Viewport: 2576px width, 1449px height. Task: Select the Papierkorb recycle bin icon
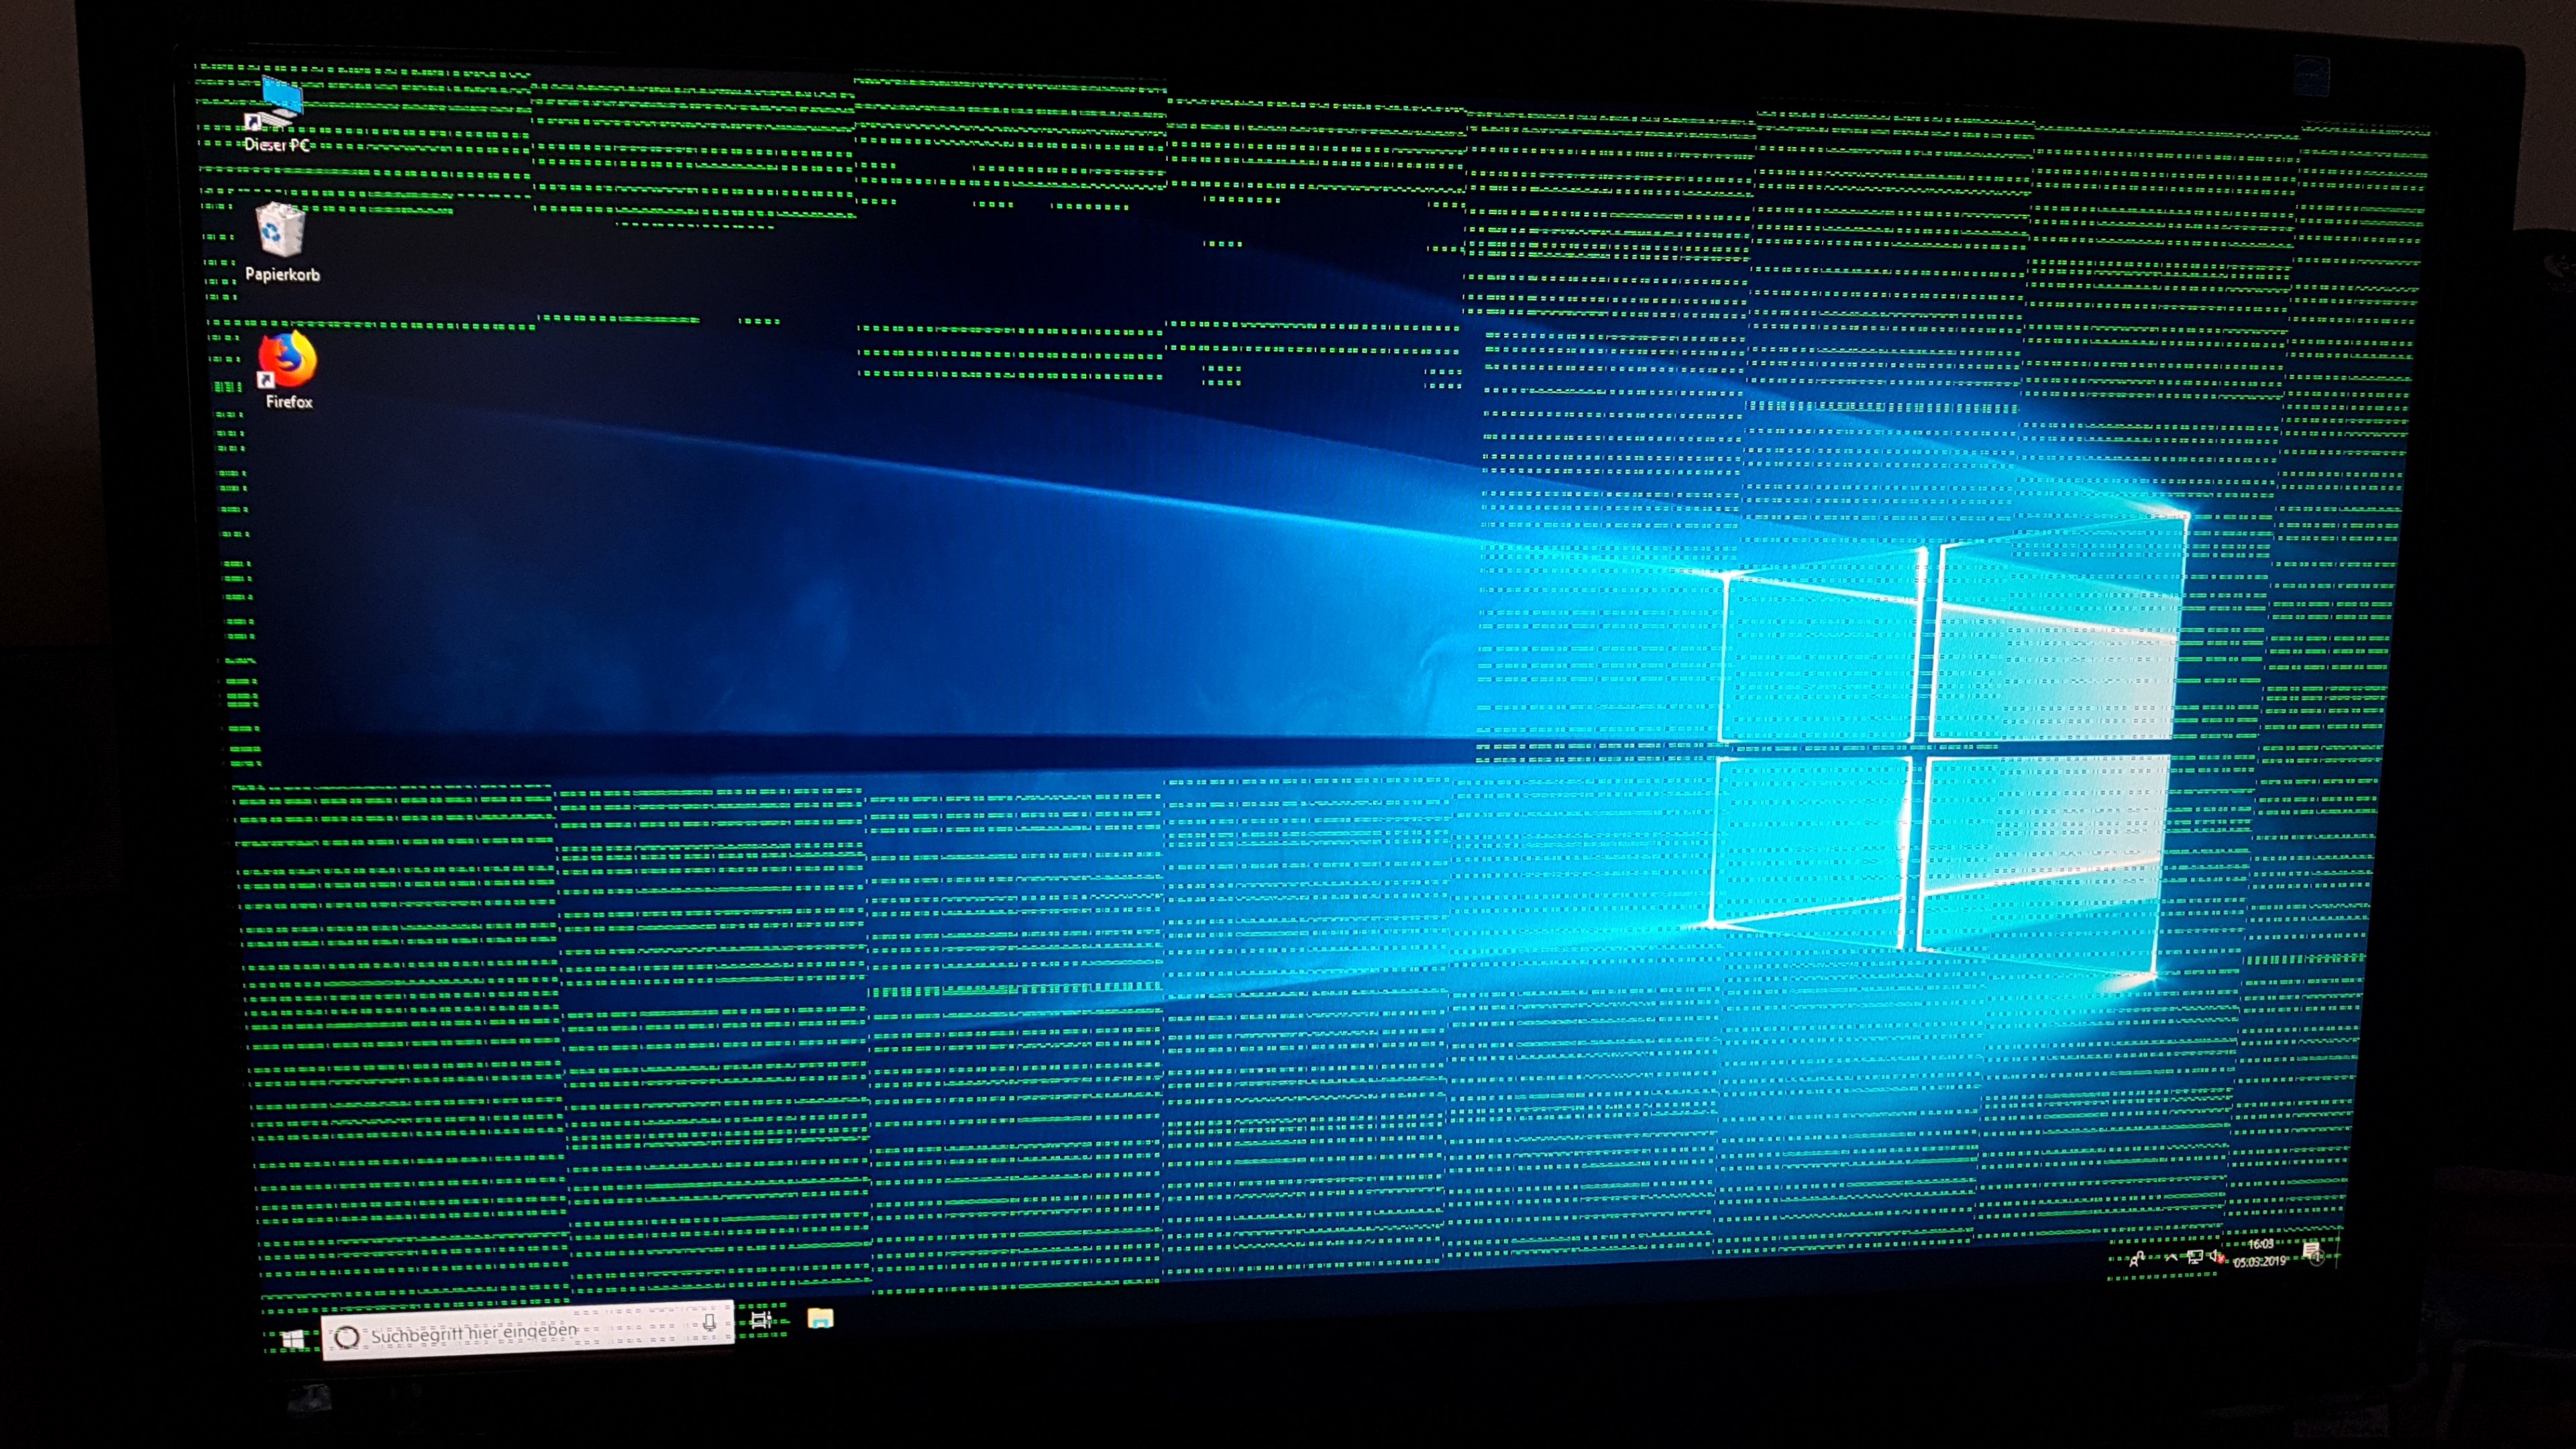click(280, 230)
